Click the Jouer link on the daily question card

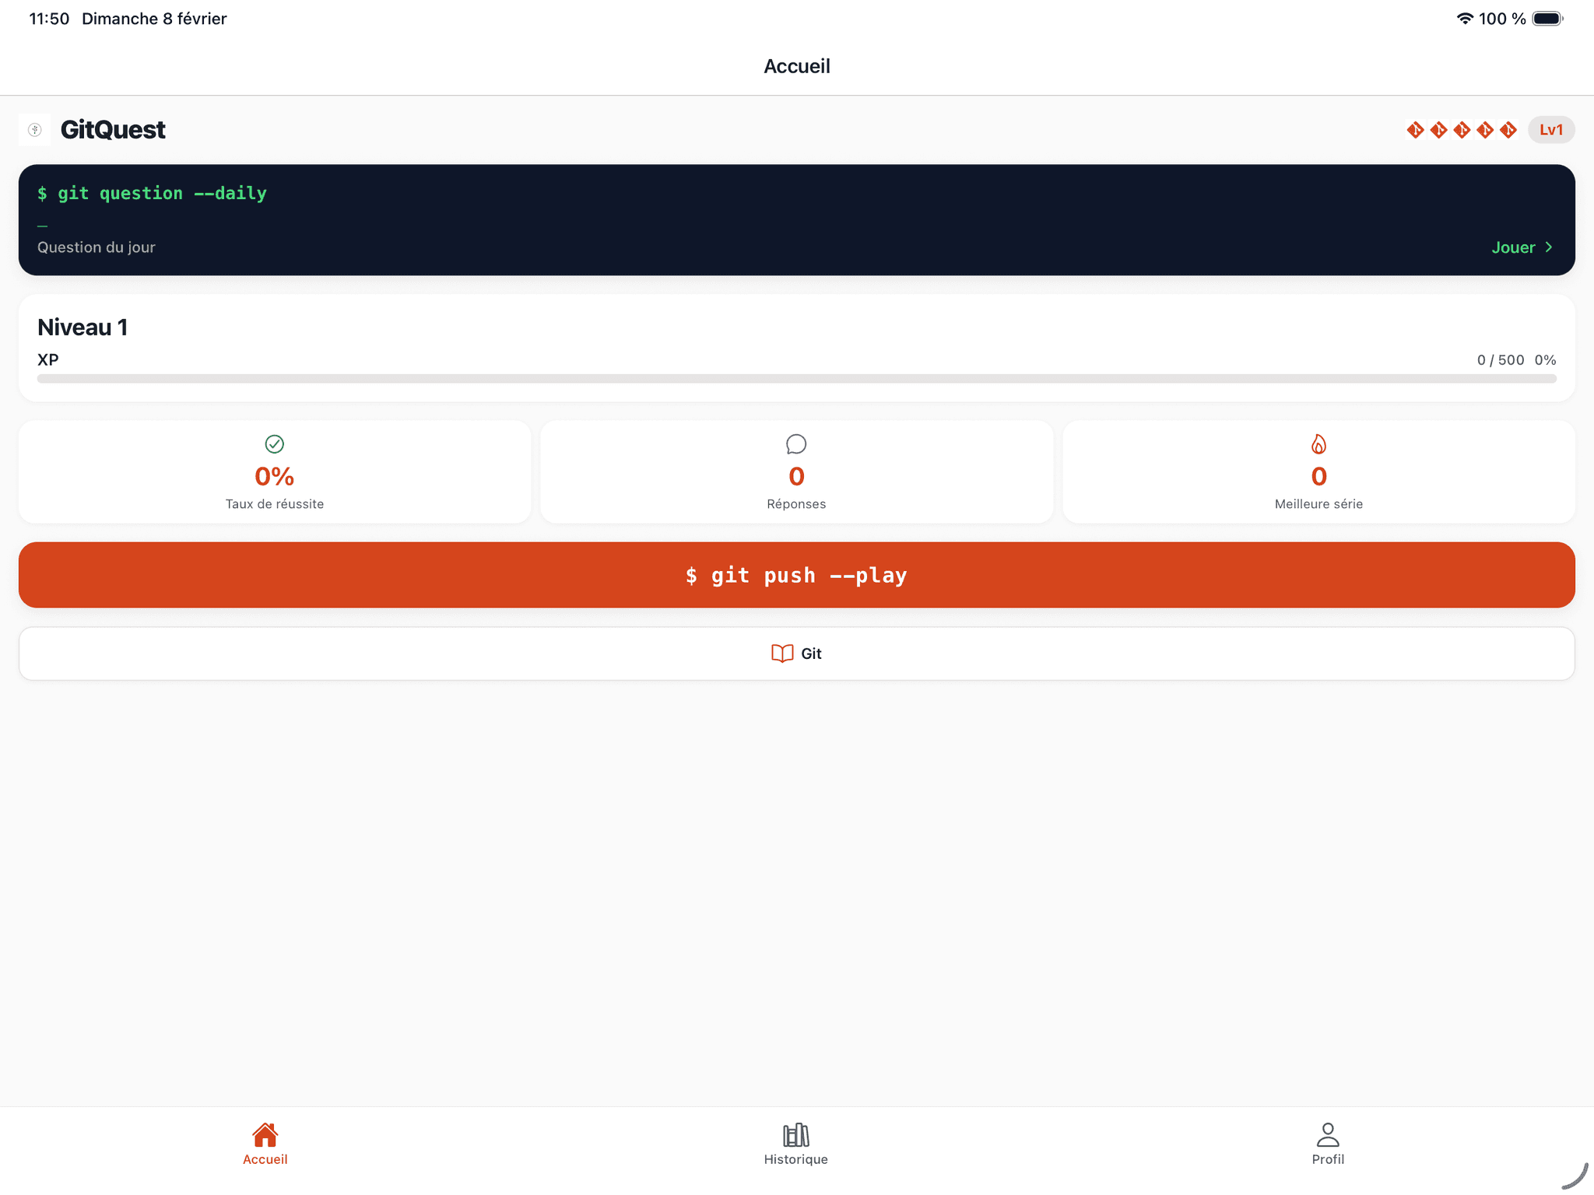[1514, 247]
